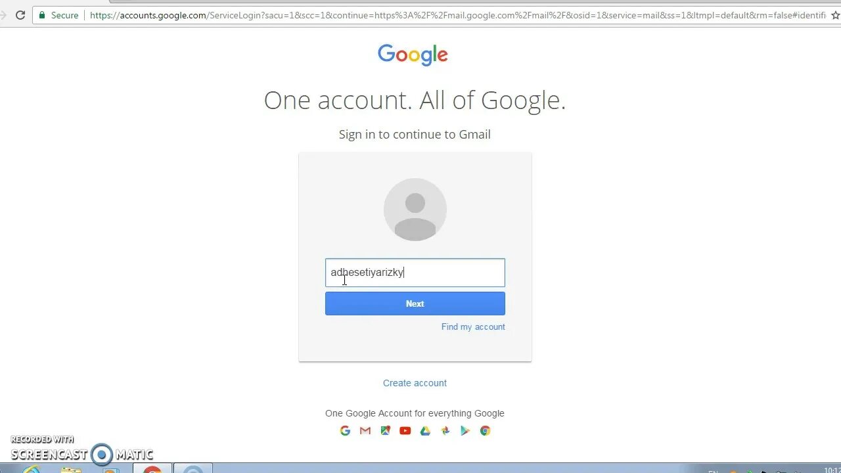Click the blue Next button
841x473 pixels.
point(415,304)
